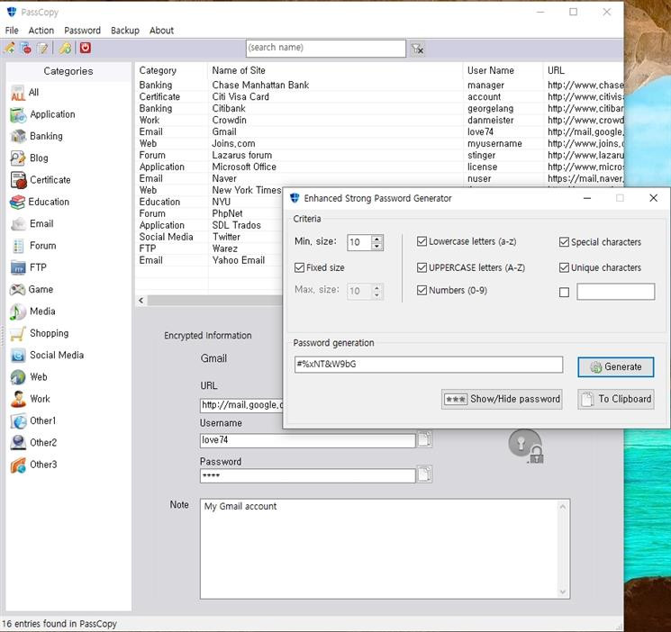Toggle the Fixed size checkbox
This screenshot has height=632, width=671.
(300, 267)
